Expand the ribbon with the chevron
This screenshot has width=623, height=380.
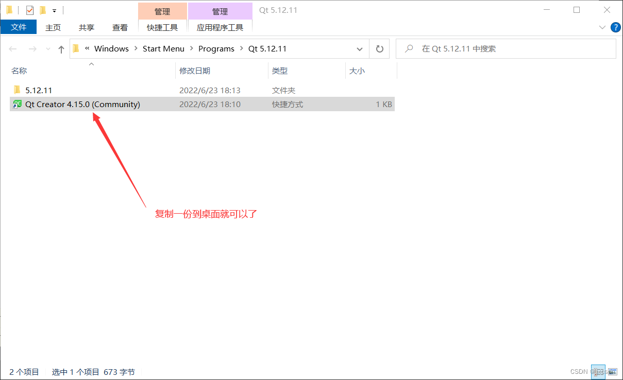[x=602, y=27]
